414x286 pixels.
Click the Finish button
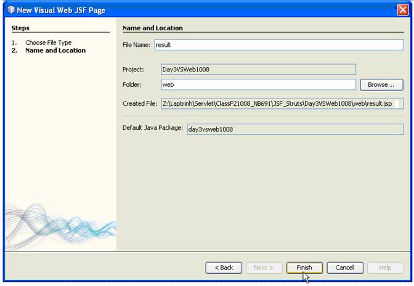[x=304, y=268]
